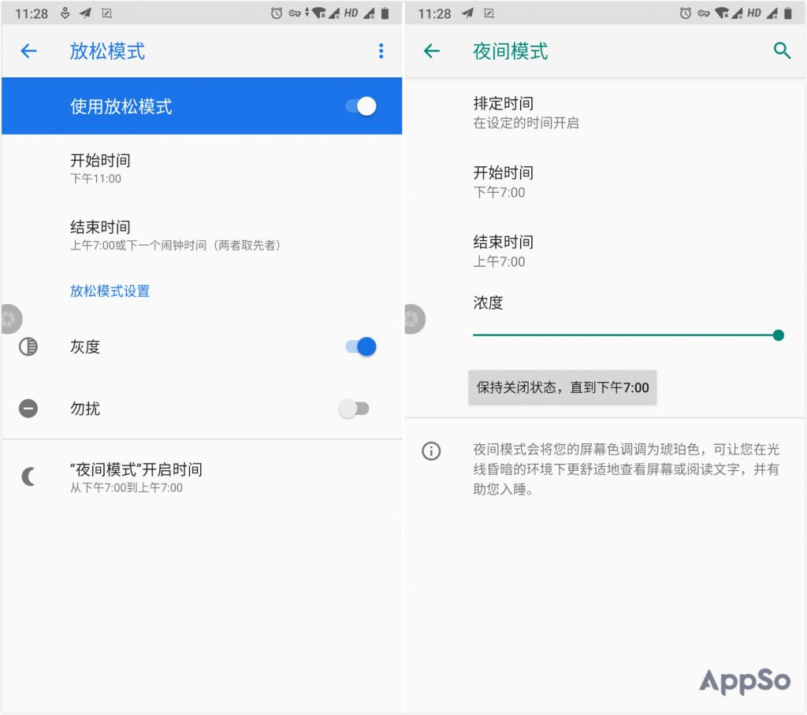Tap 保持关闭状态，直到下午7:00 button
Screen dimensions: 807x715
562,387
